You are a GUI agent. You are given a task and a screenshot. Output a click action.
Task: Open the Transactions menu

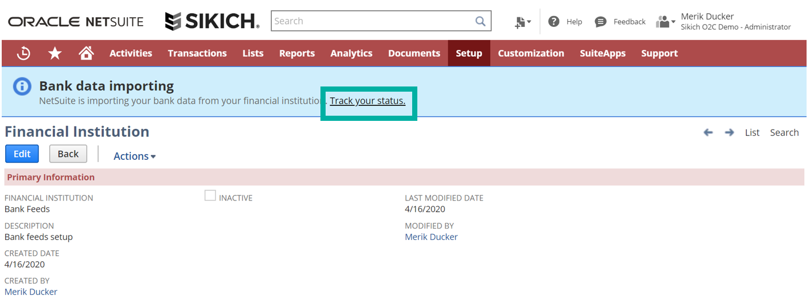(x=197, y=53)
